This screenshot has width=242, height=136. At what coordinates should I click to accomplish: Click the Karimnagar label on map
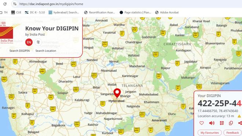[130, 76]
